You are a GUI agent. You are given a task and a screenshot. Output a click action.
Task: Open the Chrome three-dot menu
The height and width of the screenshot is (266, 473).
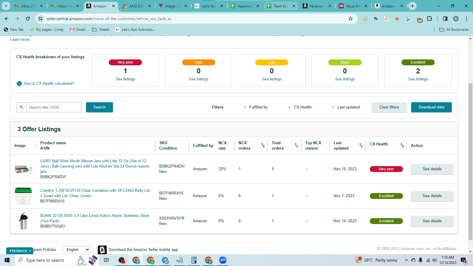point(466,19)
